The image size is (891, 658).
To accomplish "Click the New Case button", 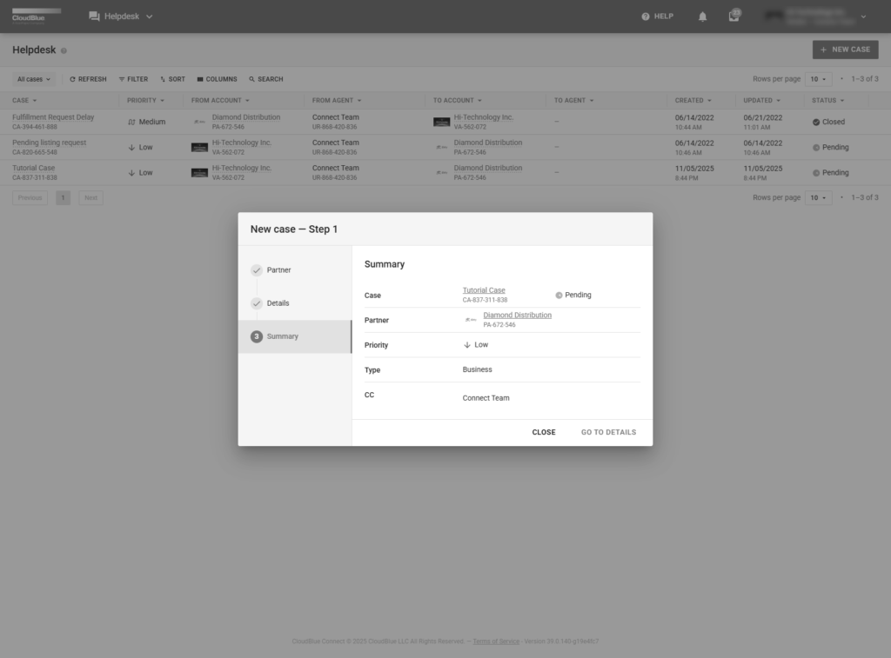I will coord(845,50).
